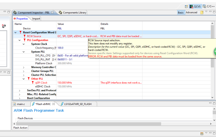Click the Details column header
Image resolution: width=216 pixels, height=137 pixels.
pyautogui.click(x=104, y=24)
